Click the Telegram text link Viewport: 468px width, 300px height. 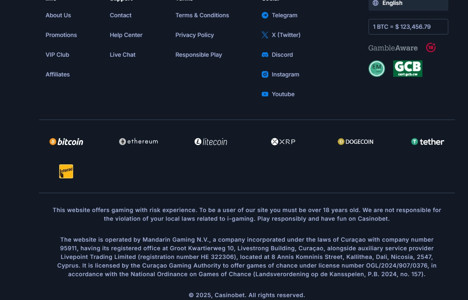pyautogui.click(x=284, y=15)
